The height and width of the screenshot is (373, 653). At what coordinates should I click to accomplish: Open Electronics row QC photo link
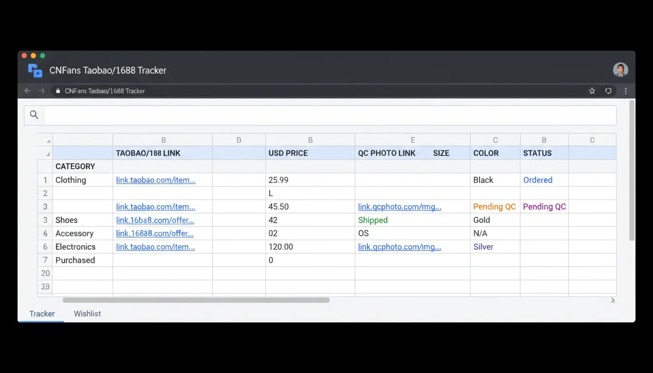(x=399, y=247)
